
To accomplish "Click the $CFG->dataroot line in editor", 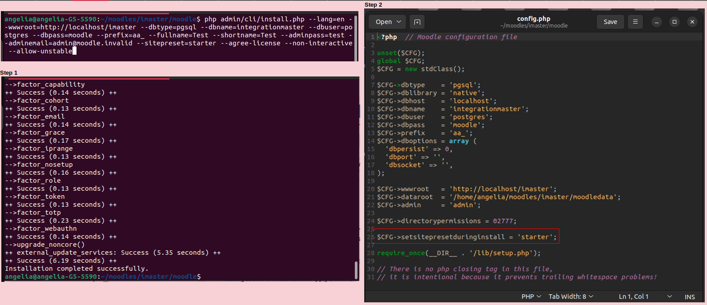I will pyautogui.click(x=499, y=197).
